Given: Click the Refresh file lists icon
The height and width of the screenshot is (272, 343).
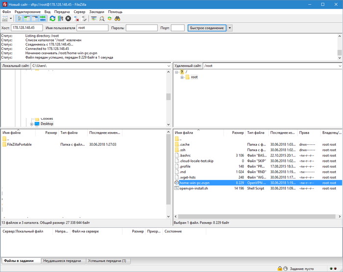Looking at the screenshot, I should pyautogui.click(x=52, y=18).
